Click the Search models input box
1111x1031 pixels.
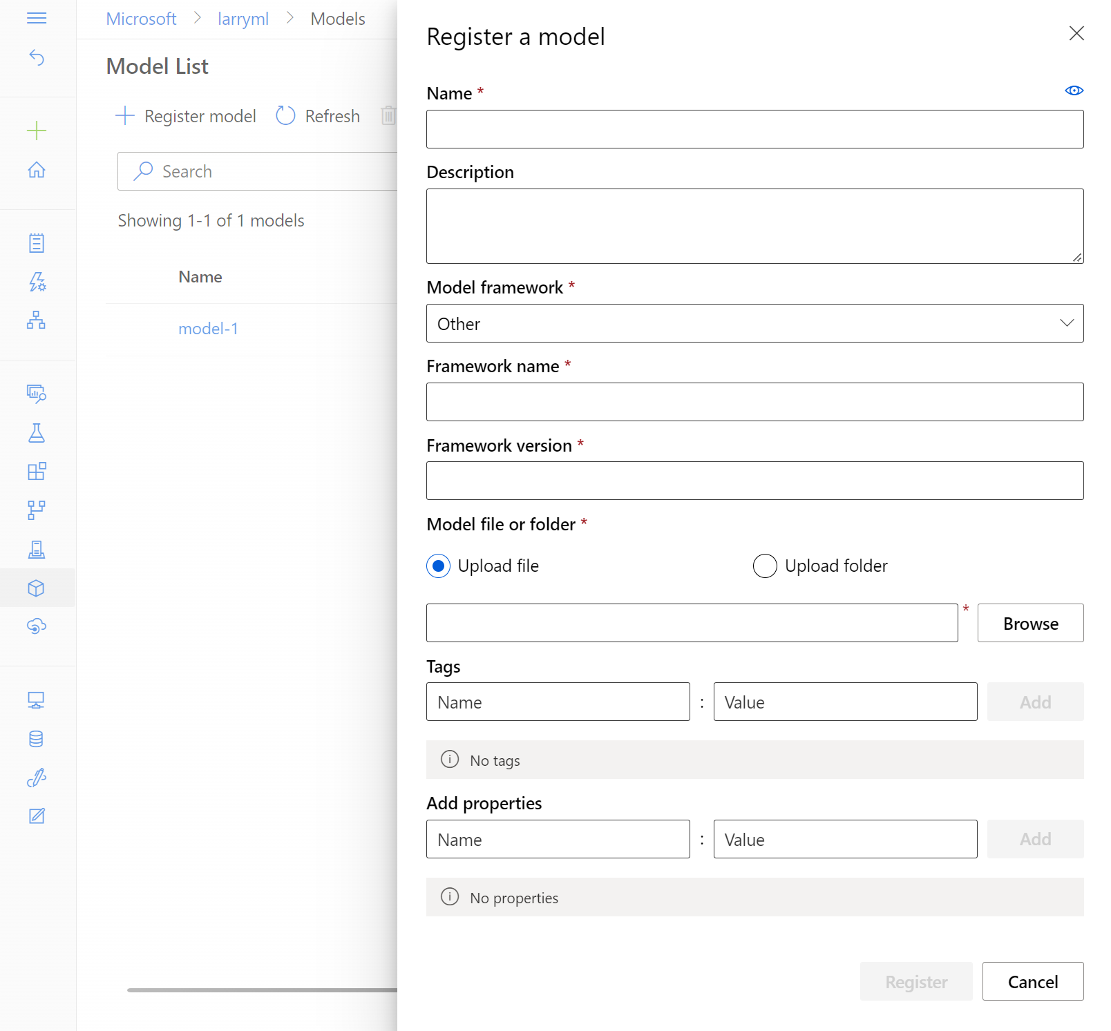(258, 171)
